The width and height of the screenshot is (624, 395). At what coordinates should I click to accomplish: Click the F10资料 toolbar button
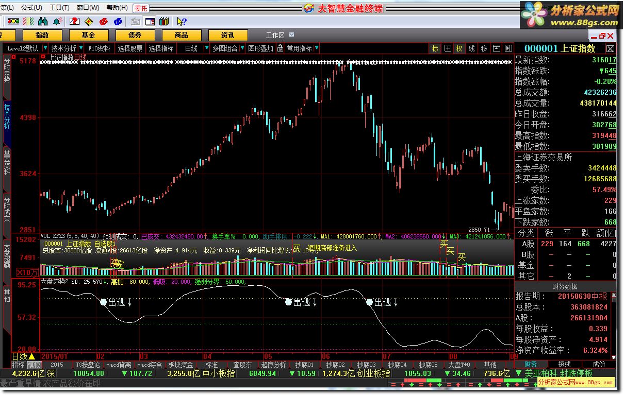click(99, 48)
